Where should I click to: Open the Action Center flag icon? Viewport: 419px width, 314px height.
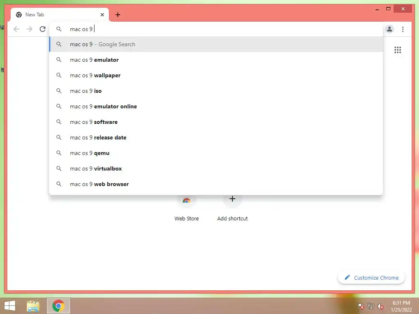click(360, 306)
